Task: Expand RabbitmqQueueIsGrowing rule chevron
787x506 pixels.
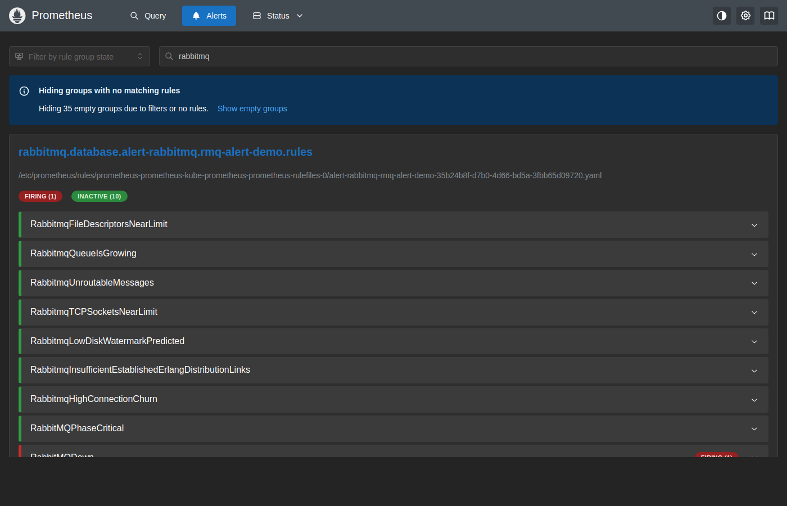Action: 754,254
